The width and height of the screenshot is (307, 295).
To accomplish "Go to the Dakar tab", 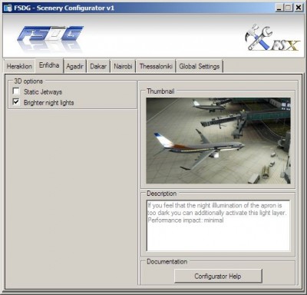I will click(98, 66).
